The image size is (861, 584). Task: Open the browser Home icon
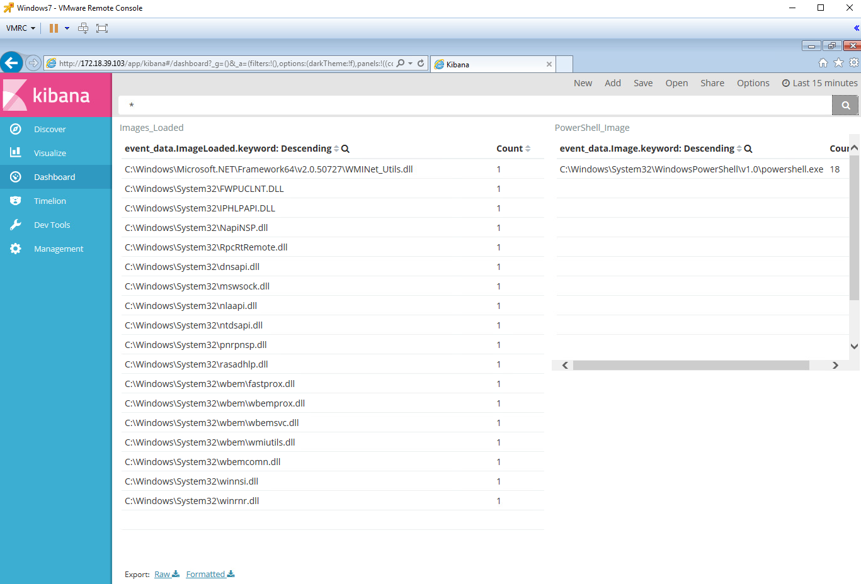coord(823,63)
